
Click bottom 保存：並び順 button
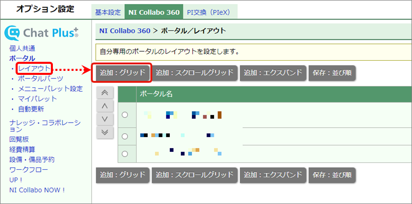pyautogui.click(x=332, y=175)
